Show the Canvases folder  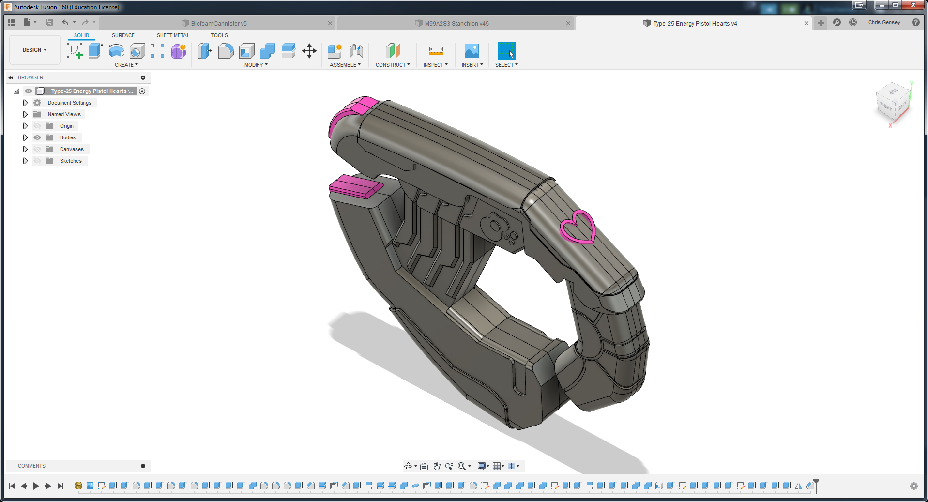coord(37,149)
